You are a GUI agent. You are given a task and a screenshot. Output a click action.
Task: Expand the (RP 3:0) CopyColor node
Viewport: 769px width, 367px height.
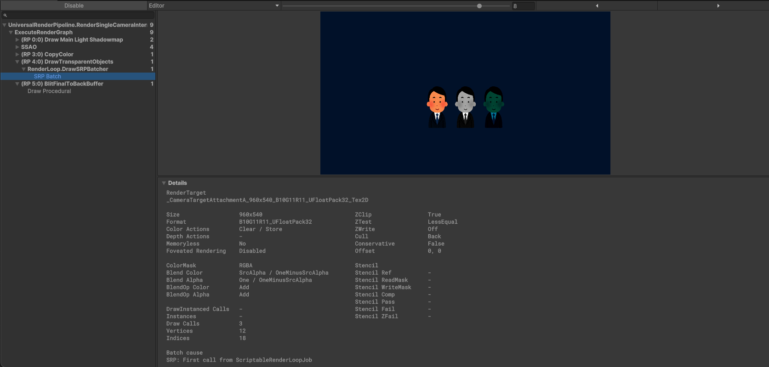17,54
